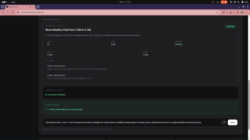Focus the message input containing Robotics final text
The width and height of the screenshot is (250, 140).
click(132, 122)
